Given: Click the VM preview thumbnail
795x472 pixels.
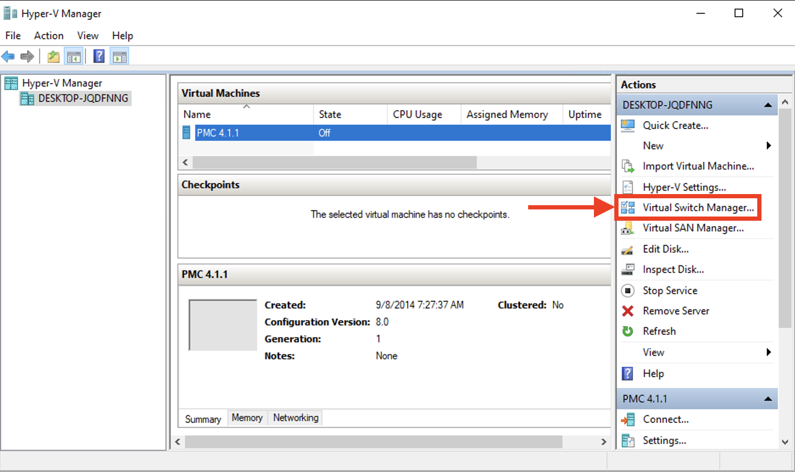Looking at the screenshot, I should (223, 325).
